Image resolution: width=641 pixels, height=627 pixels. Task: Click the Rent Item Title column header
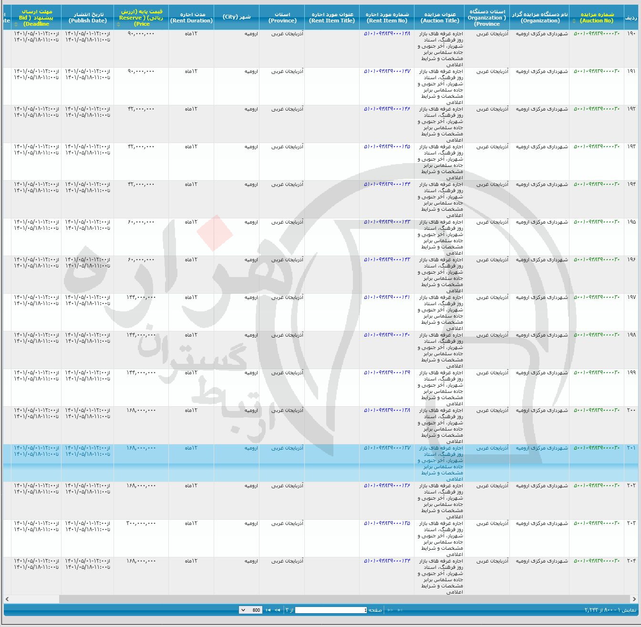pos(332,18)
